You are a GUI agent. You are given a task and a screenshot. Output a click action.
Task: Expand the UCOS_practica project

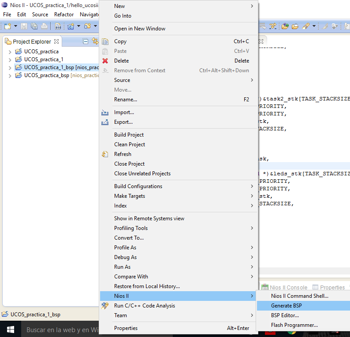(x=10, y=52)
